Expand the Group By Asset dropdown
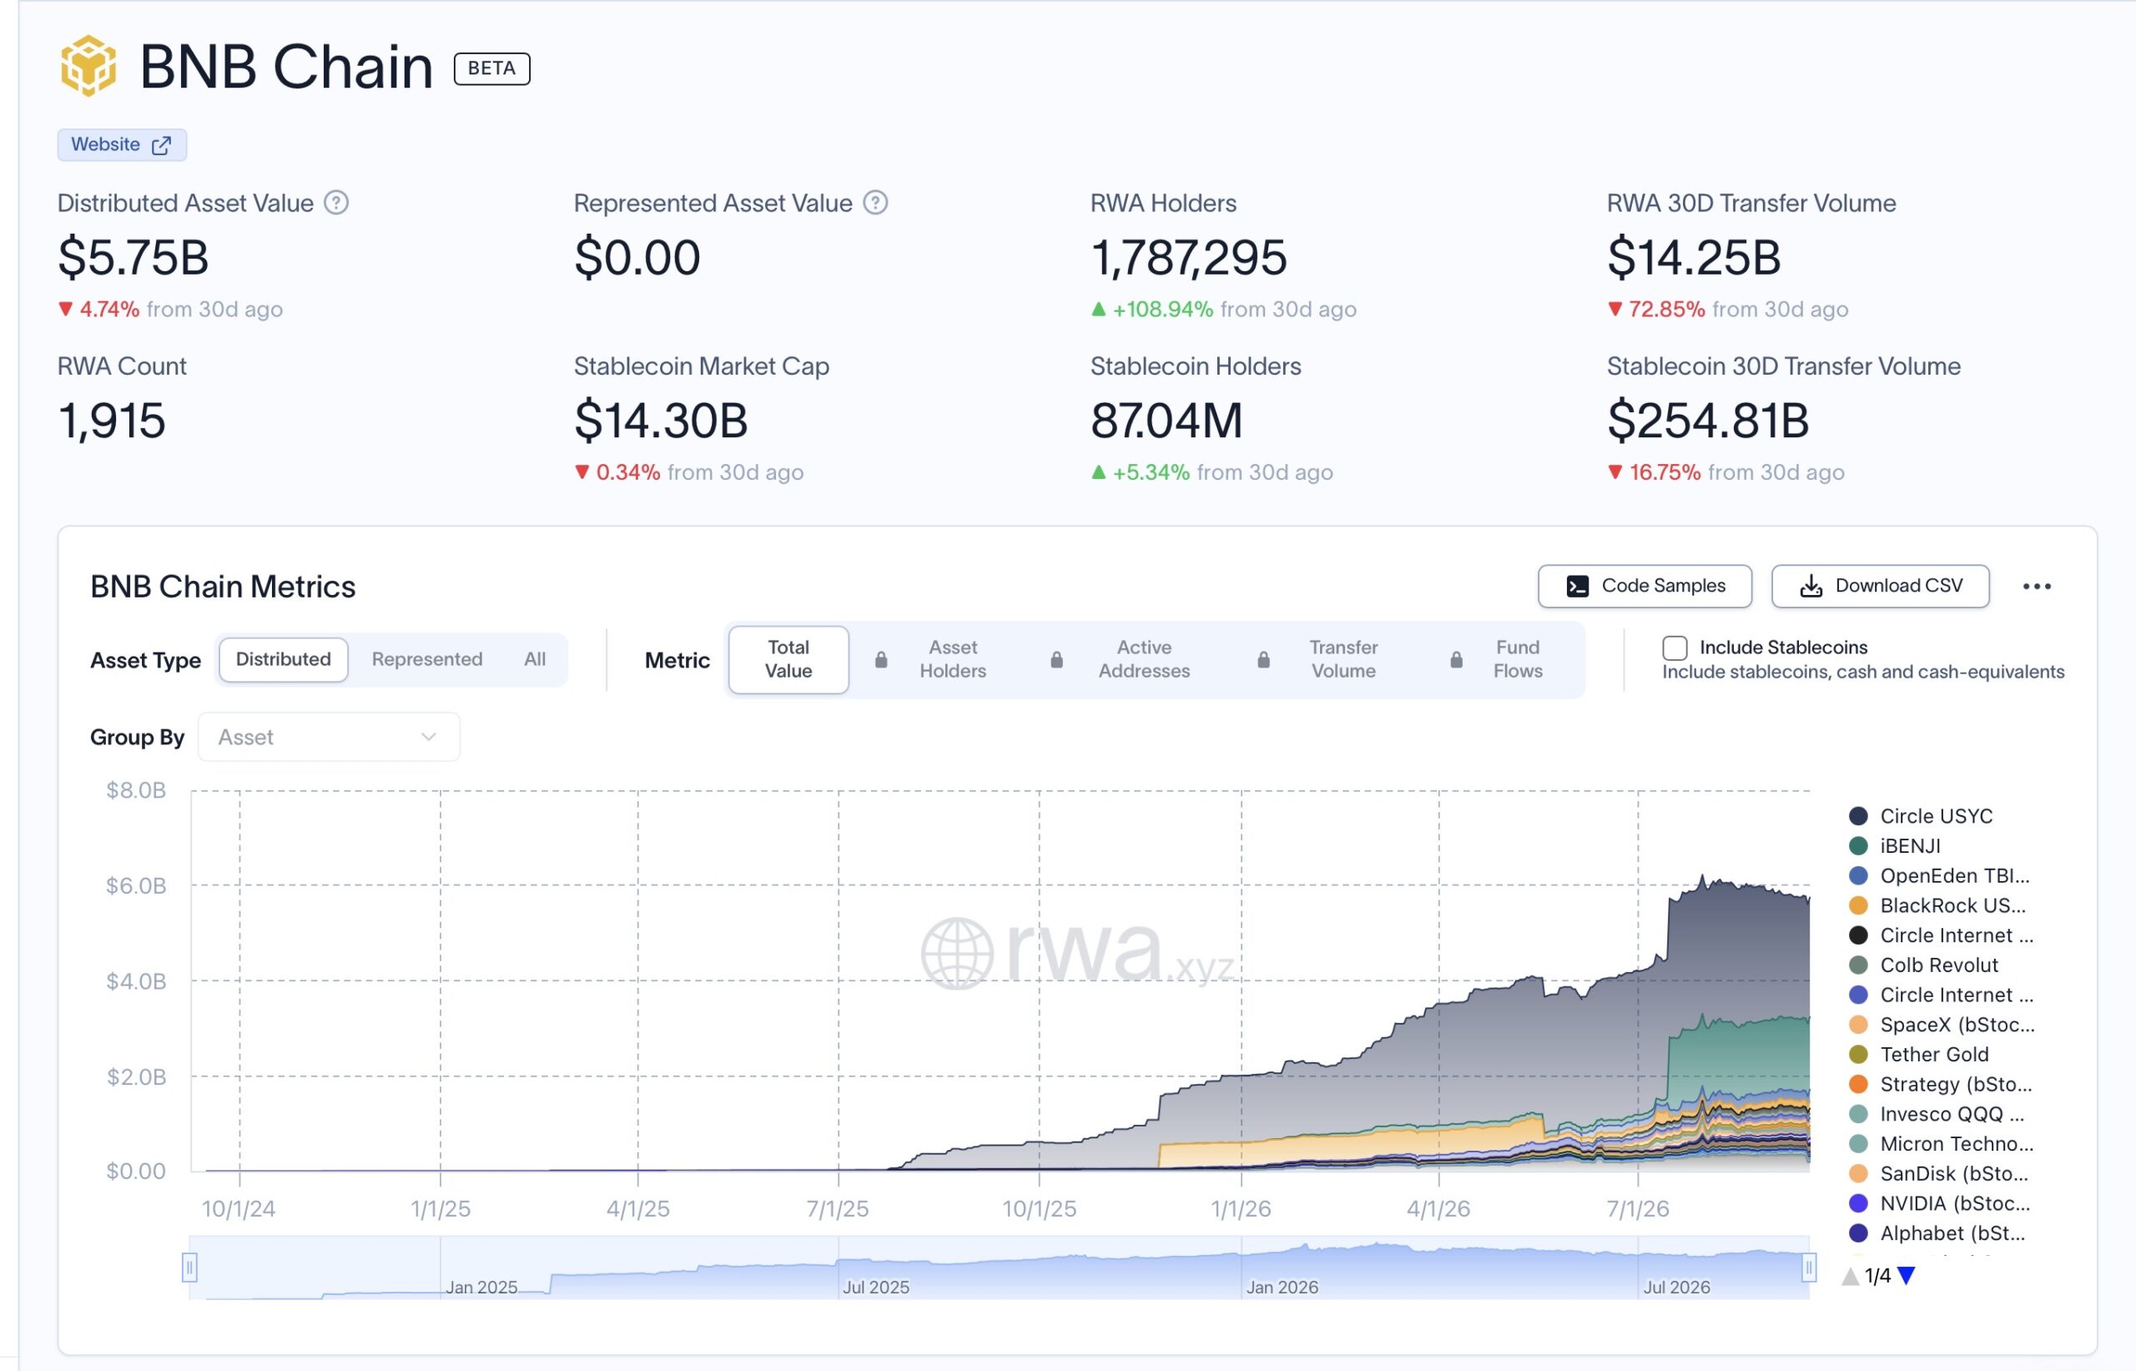 329,737
